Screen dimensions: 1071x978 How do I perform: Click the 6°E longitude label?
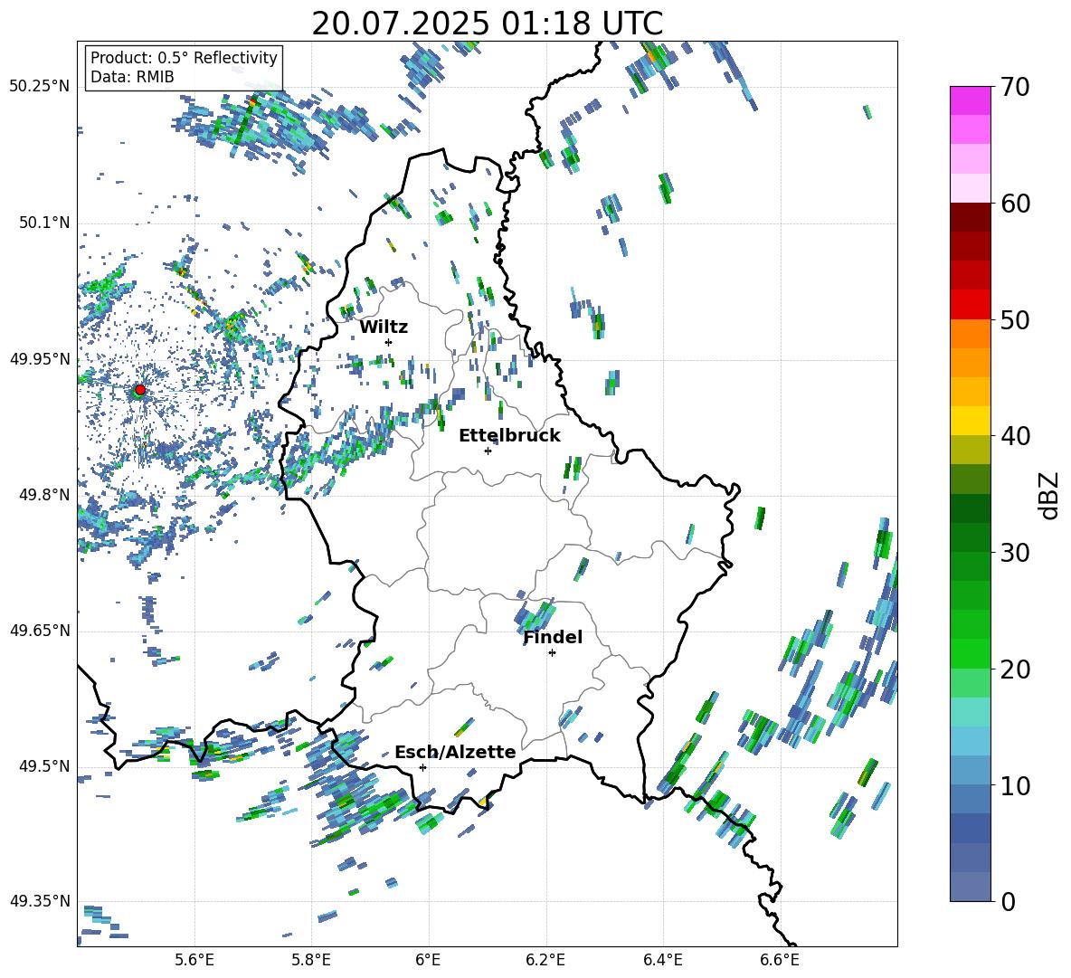tap(428, 960)
